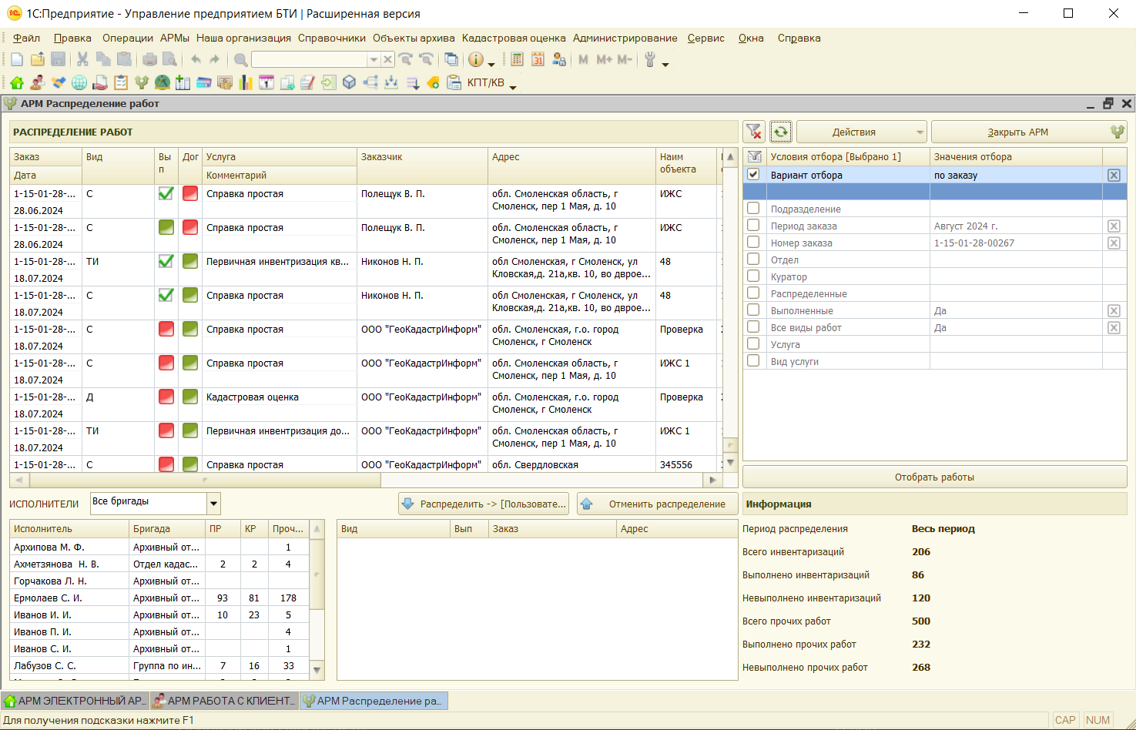Create a new document via toolbar icon
The image size is (1136, 730).
(x=16, y=59)
